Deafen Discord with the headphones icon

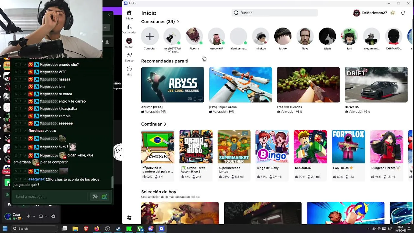tap(41, 216)
